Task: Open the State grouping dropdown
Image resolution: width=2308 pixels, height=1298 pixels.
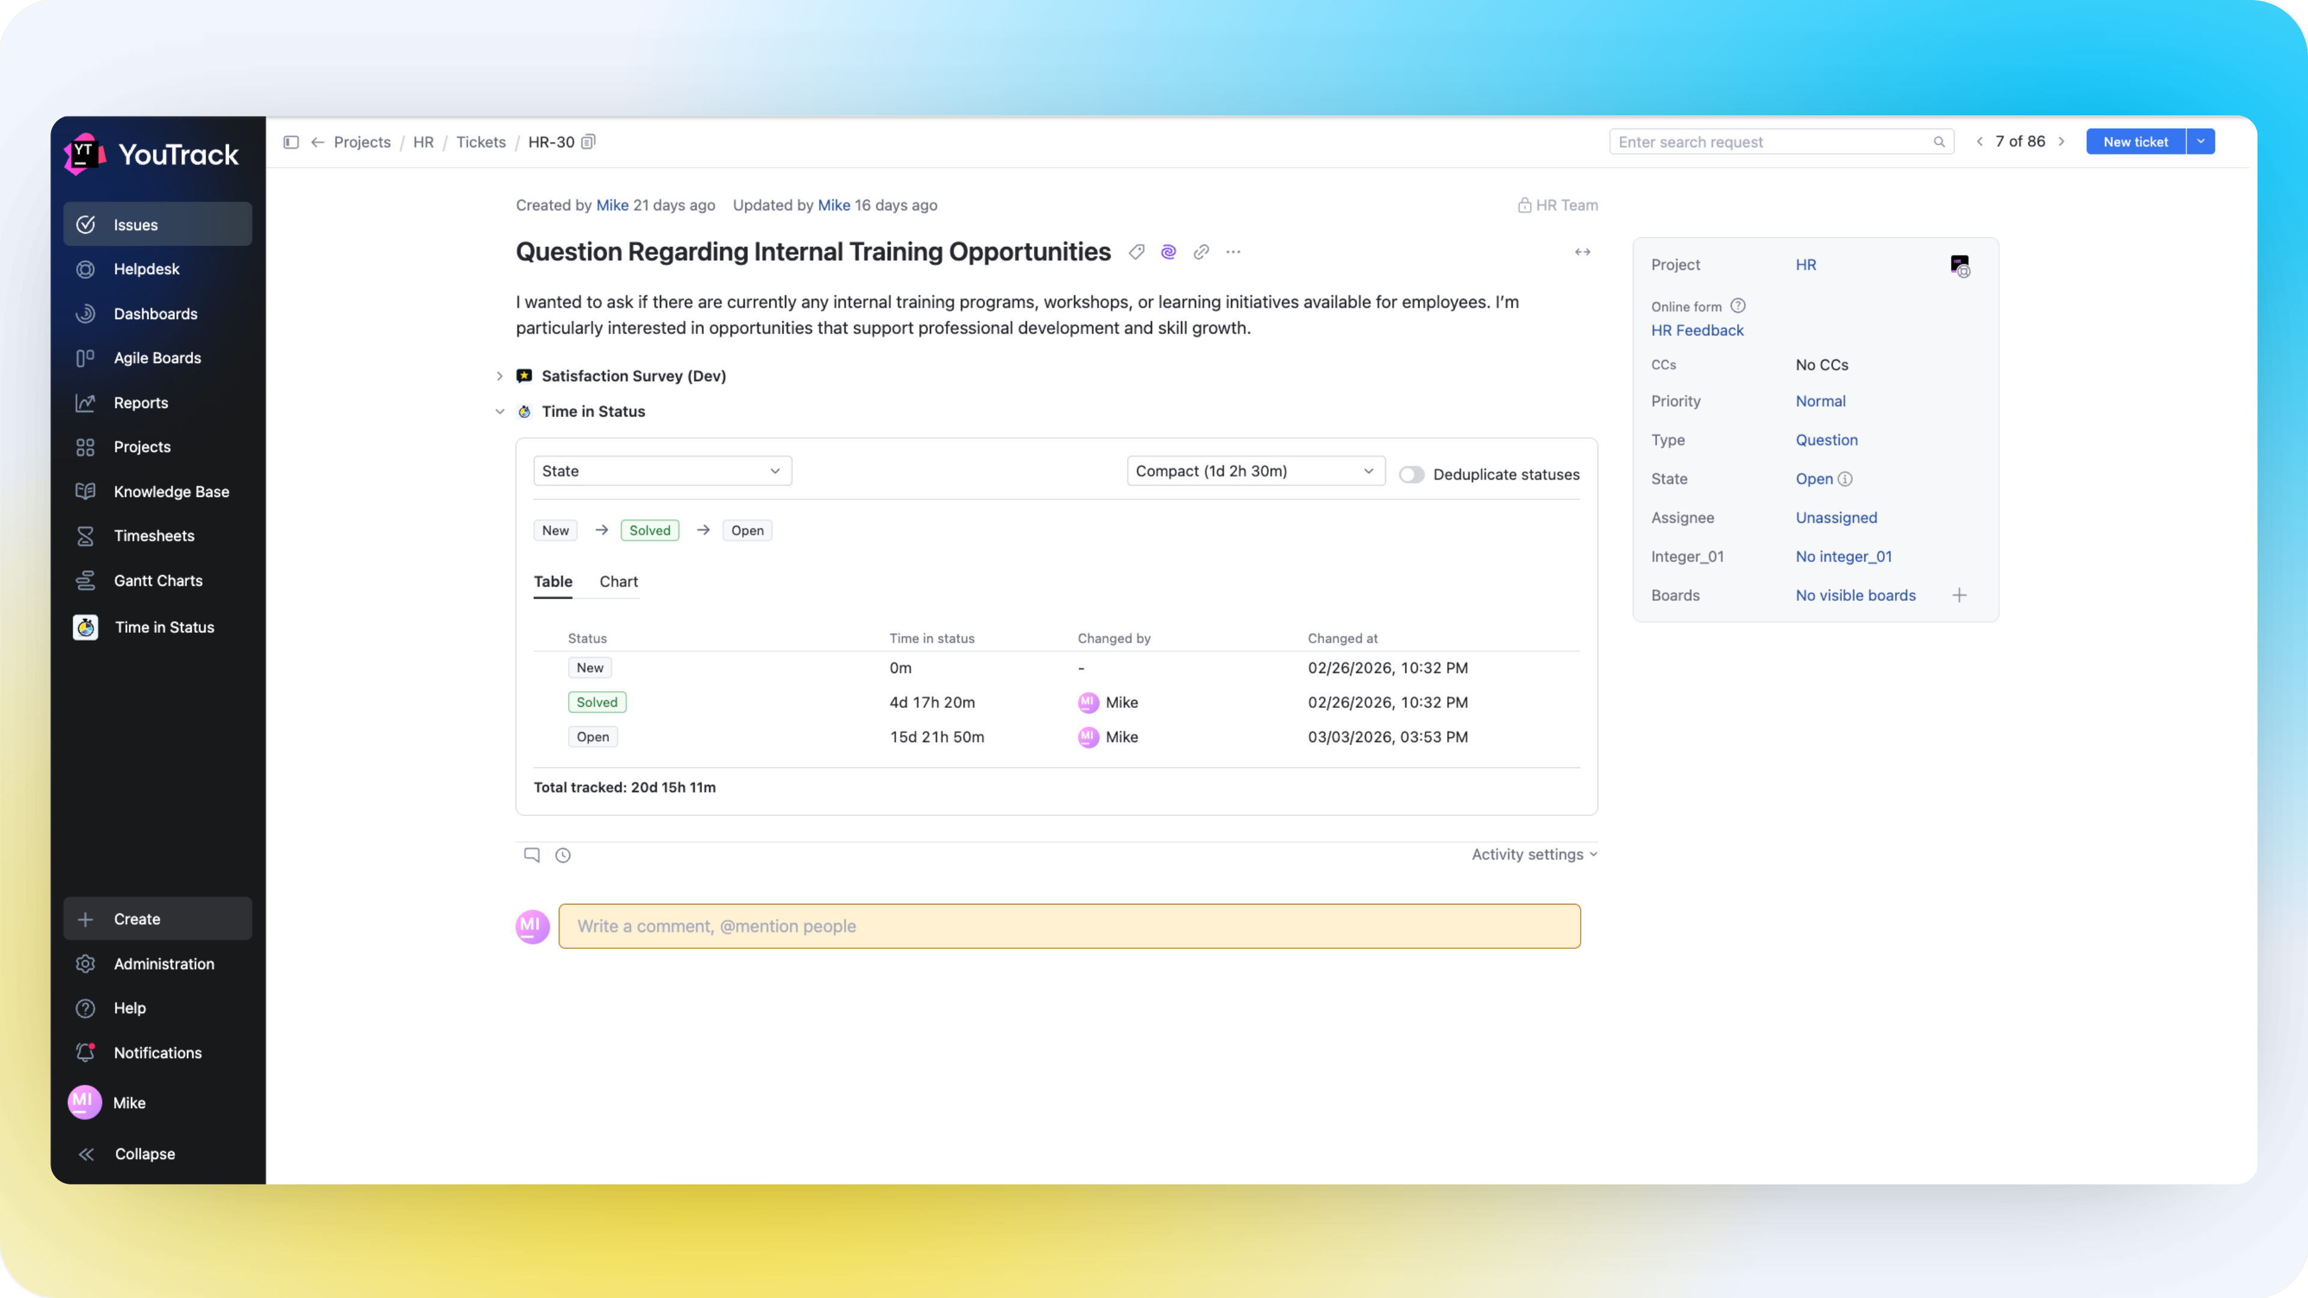Action: point(662,471)
